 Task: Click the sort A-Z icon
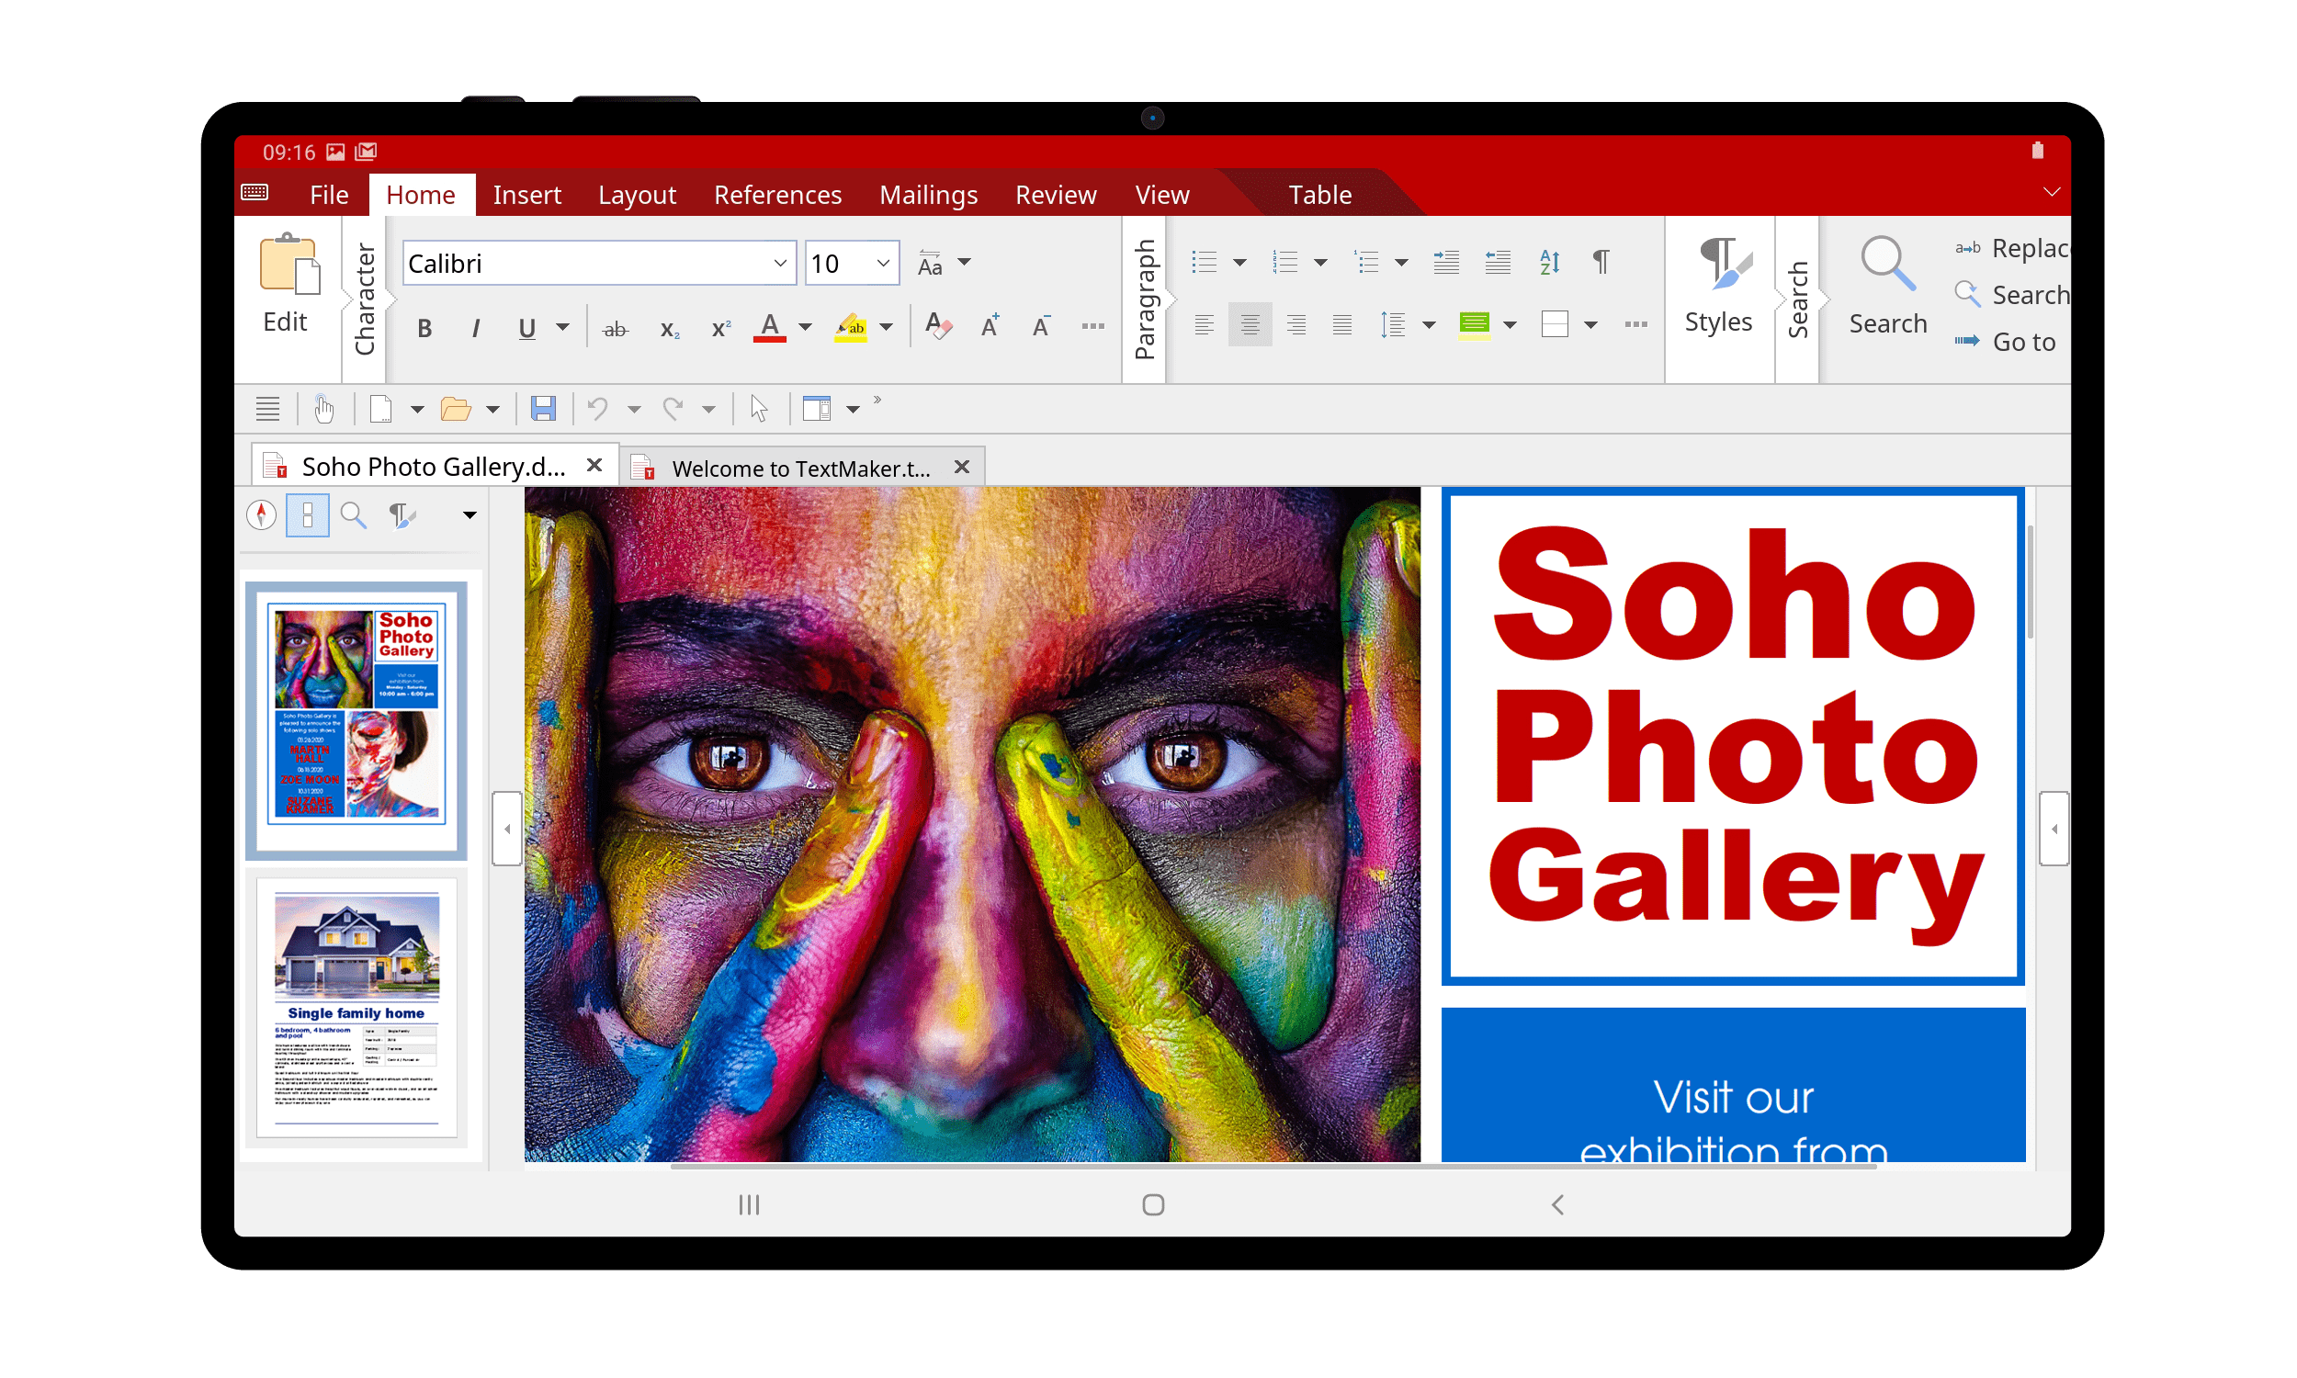tap(1549, 262)
